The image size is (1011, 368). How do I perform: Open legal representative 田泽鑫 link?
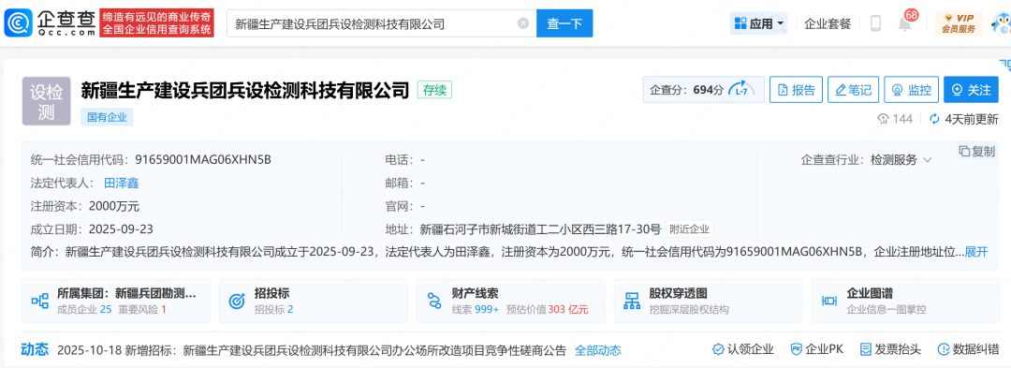click(x=121, y=183)
